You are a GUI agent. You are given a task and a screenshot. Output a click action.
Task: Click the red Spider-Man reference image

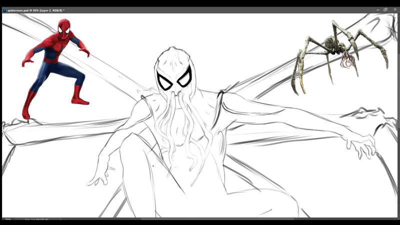pyautogui.click(x=55, y=65)
